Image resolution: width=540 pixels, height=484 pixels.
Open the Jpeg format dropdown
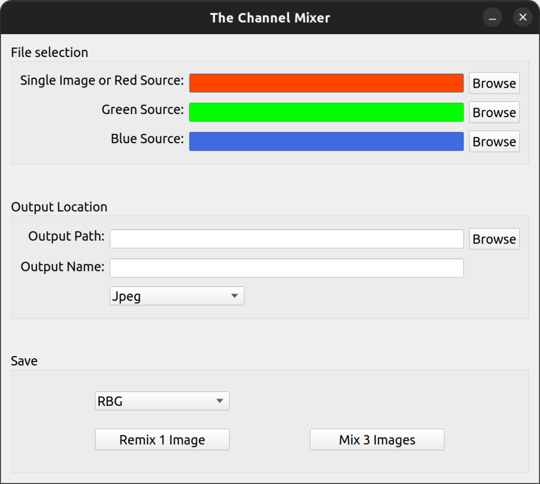[x=176, y=296]
